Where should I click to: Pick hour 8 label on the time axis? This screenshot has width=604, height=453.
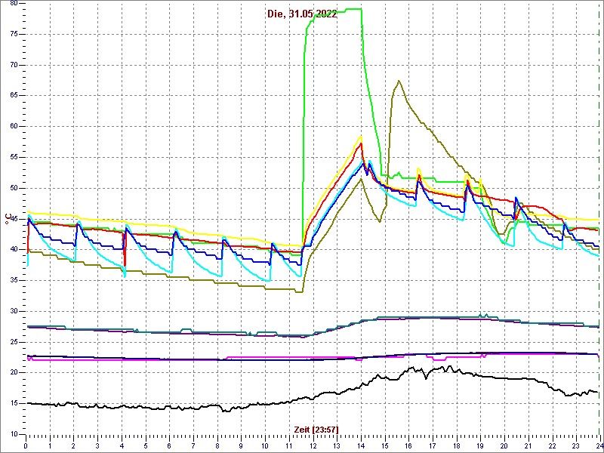217,446
